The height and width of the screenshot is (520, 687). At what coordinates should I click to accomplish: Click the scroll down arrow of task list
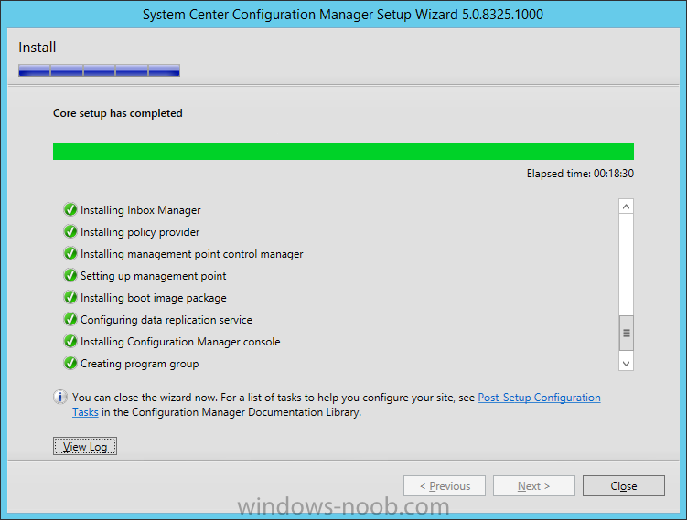[626, 364]
